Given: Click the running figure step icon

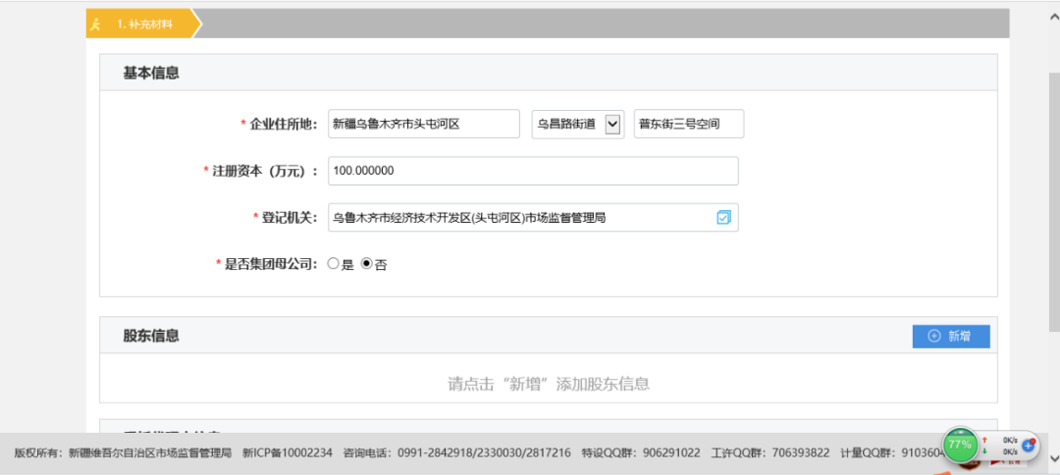Looking at the screenshot, I should point(95,25).
